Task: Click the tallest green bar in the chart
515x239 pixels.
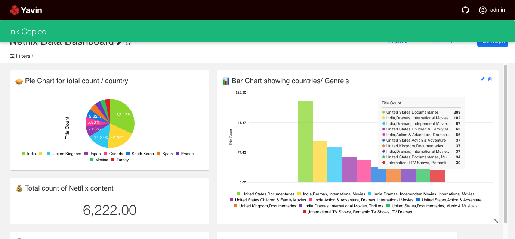Action: (305, 141)
